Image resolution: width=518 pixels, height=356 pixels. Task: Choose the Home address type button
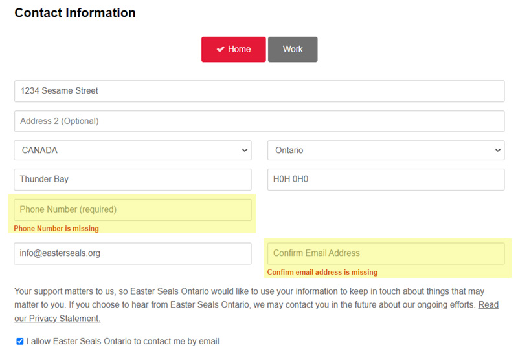[233, 49]
